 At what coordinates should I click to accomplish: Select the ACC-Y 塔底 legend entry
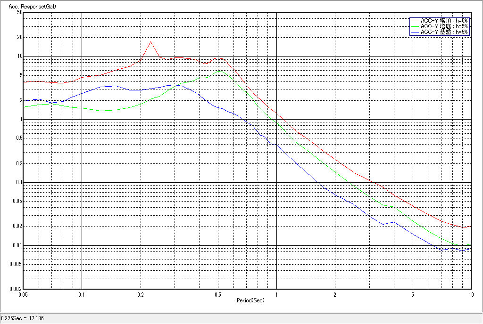point(444,26)
